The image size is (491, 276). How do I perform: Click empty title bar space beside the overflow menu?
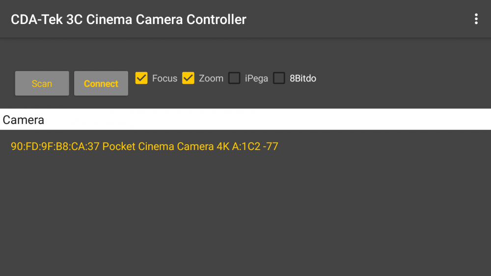368,20
